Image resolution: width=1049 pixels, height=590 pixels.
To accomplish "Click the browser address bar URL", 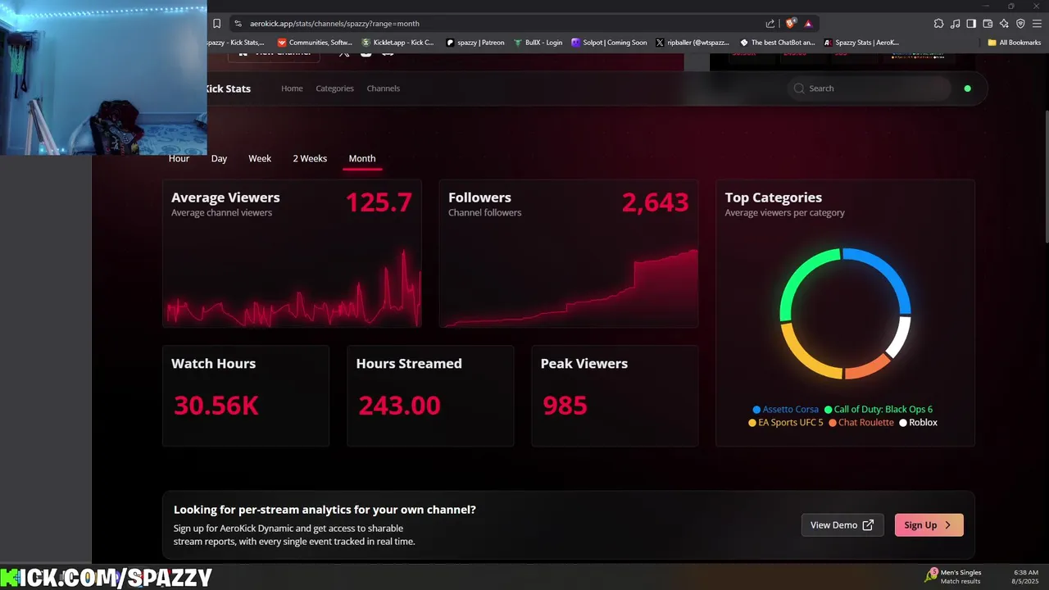I will (x=334, y=24).
